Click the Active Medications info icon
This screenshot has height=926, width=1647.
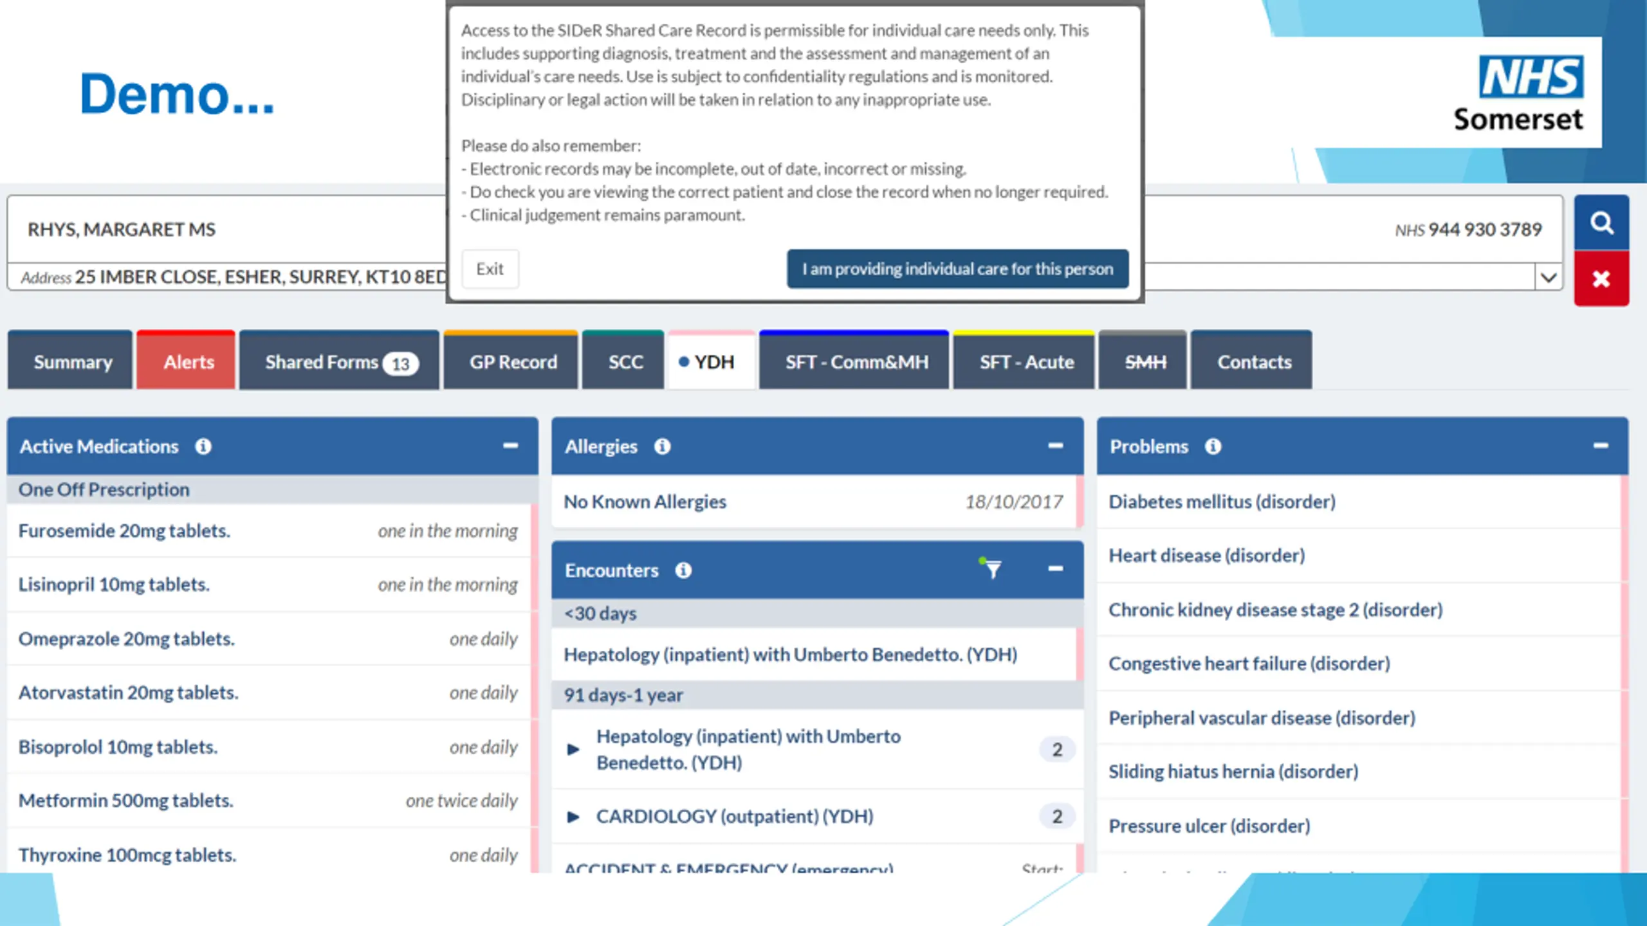point(203,446)
